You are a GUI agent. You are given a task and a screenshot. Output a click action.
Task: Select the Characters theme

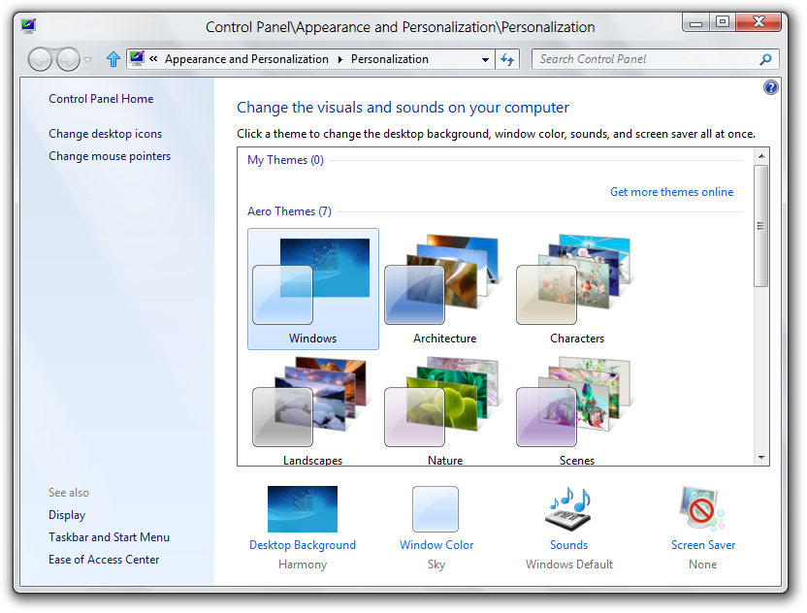pyautogui.click(x=577, y=289)
